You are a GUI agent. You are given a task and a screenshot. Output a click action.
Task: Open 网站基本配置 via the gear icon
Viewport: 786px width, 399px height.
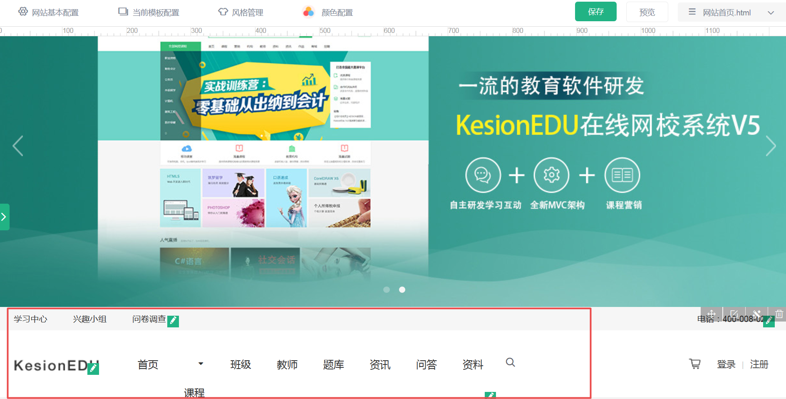click(x=23, y=12)
